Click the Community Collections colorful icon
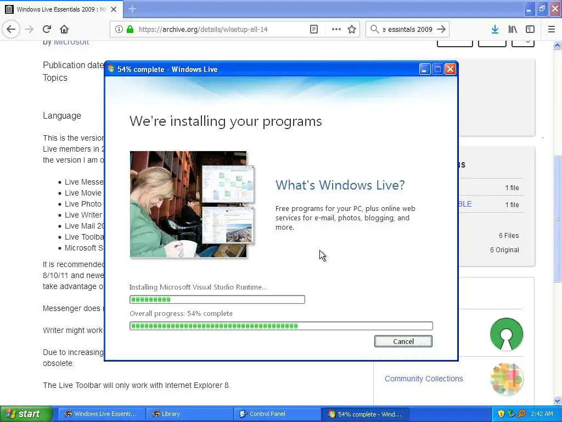Image resolution: width=562 pixels, height=422 pixels. 507,379
